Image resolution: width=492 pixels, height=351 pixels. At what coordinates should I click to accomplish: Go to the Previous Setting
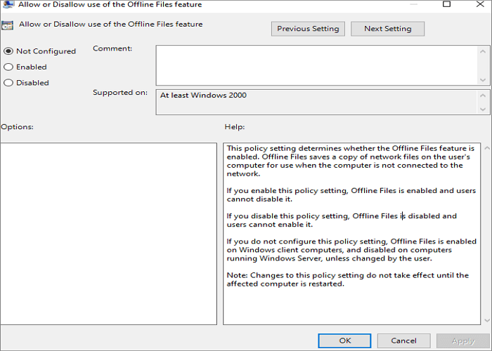pyautogui.click(x=308, y=29)
